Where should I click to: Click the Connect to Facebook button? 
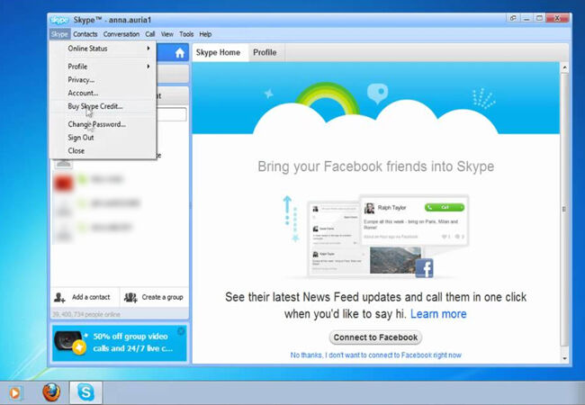[x=375, y=337]
